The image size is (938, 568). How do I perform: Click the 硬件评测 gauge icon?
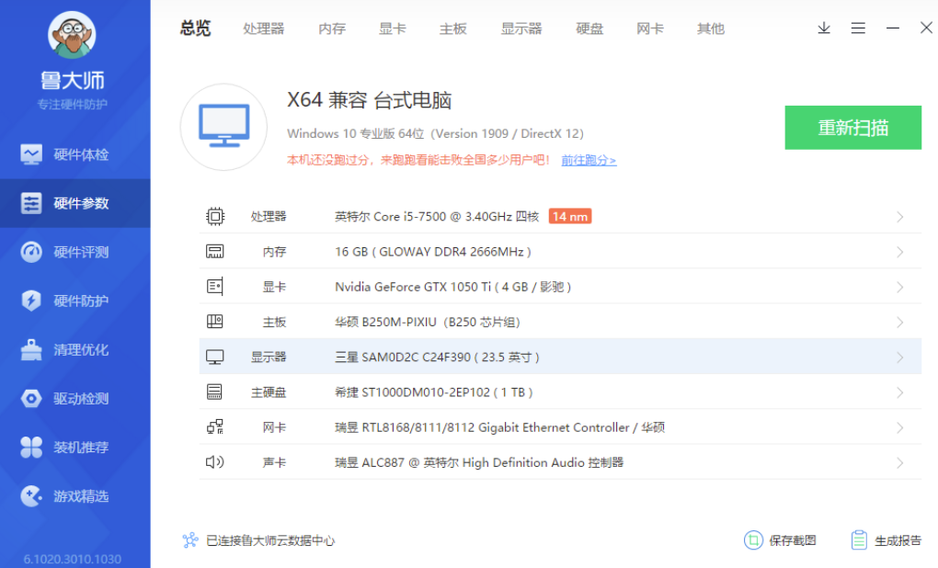(31, 253)
